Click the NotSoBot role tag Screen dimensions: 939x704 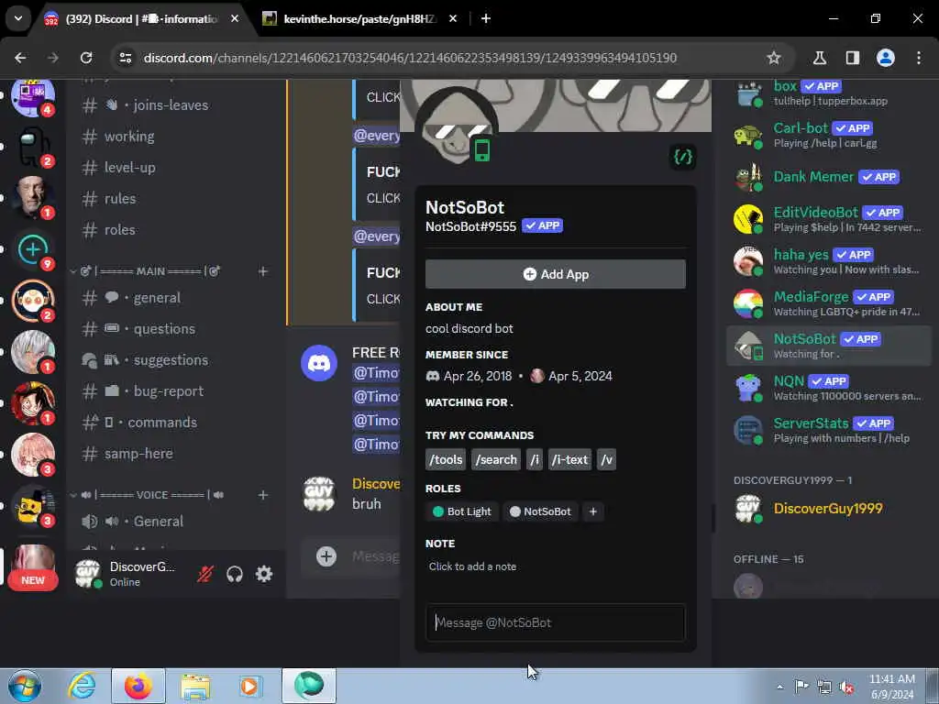[x=540, y=511]
